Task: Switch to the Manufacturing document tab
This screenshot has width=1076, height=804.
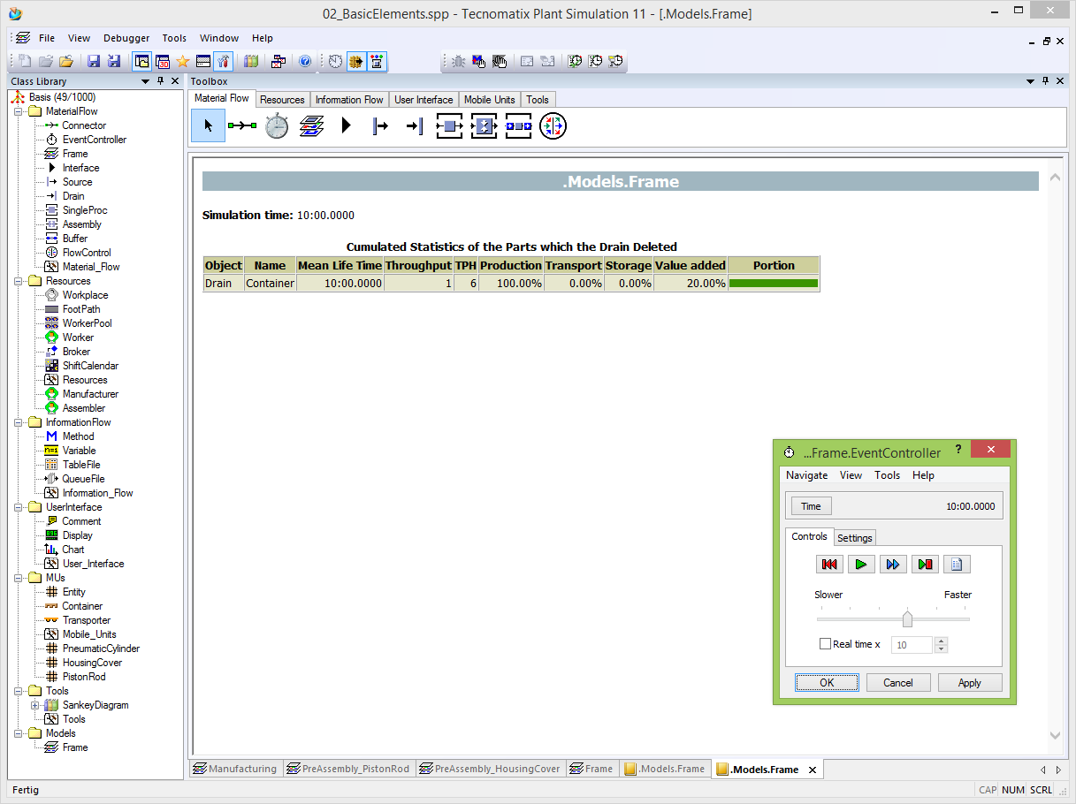Action: (235, 769)
